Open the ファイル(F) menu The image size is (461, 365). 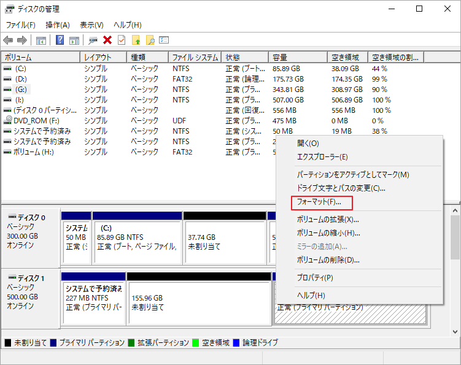(21, 25)
